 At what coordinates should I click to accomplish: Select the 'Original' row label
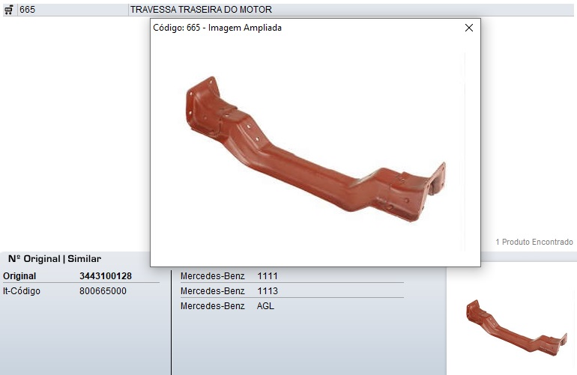point(19,276)
